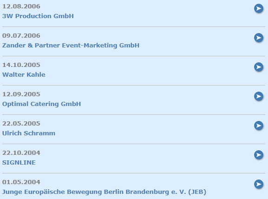The image size is (268, 199).
Task: Select the date 14.10.2005
Action: pos(21,65)
